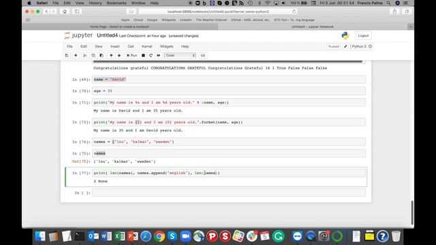Click the pencil edit-mode icon
The height and width of the screenshot is (245, 436).
pyautogui.click(x=345, y=46)
